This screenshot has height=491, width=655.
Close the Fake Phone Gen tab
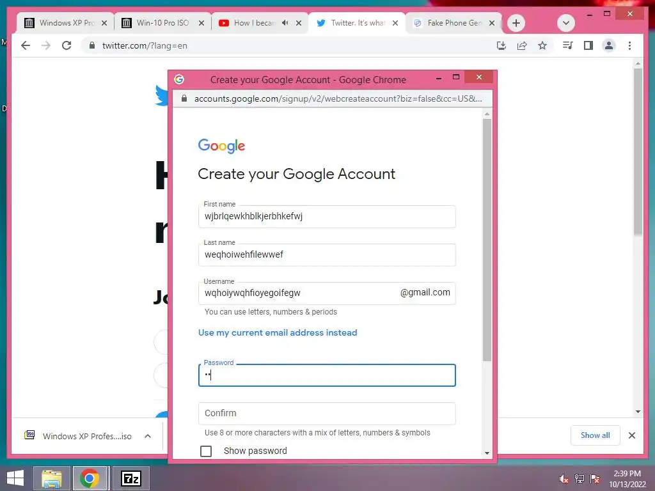(x=492, y=23)
